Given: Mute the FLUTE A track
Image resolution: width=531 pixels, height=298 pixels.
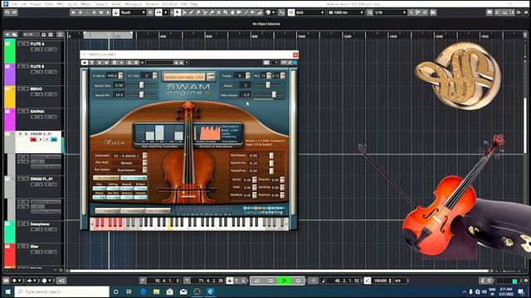Looking at the screenshot, I should click(x=20, y=44).
